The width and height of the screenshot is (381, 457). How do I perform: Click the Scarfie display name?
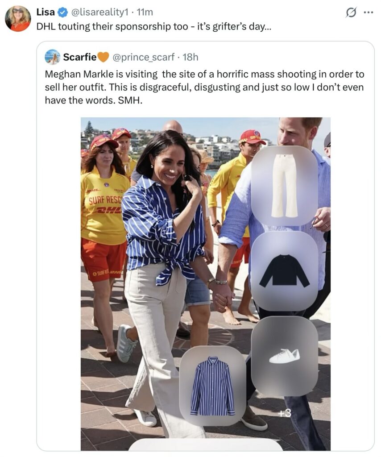[79, 57]
